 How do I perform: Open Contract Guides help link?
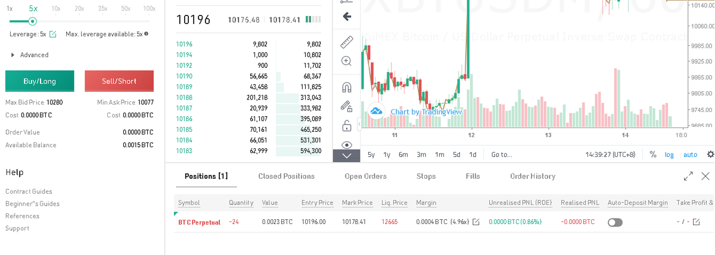[29, 191]
